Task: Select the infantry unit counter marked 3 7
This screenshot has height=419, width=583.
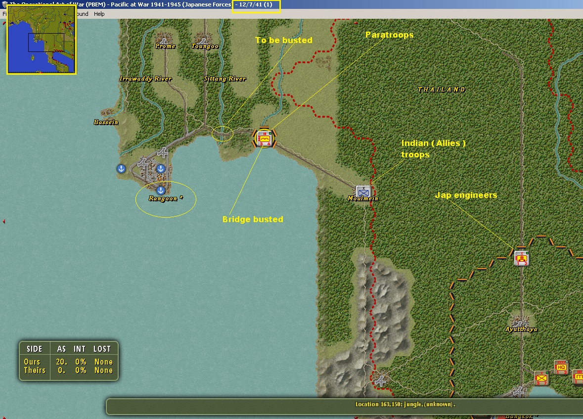Action: [541, 378]
